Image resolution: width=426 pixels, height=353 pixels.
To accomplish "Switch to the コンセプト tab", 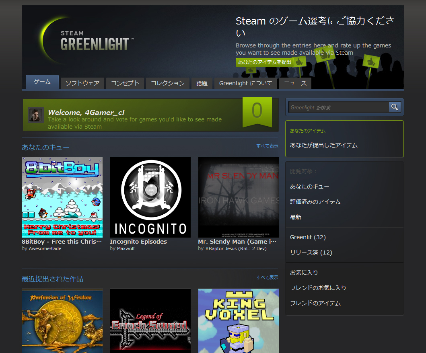I will [x=125, y=83].
